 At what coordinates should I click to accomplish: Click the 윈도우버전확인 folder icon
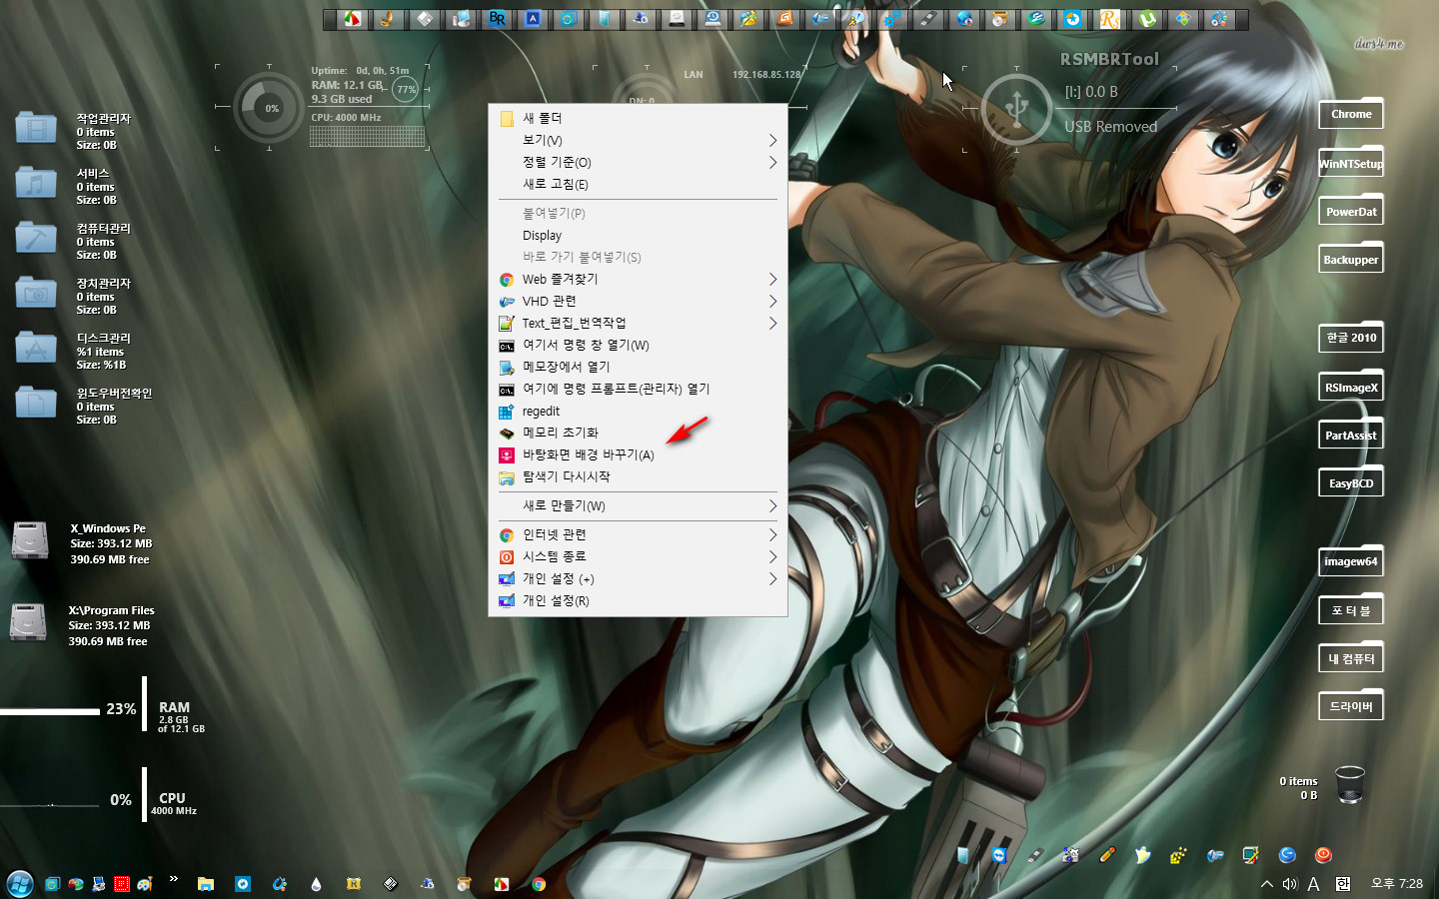coord(36,403)
